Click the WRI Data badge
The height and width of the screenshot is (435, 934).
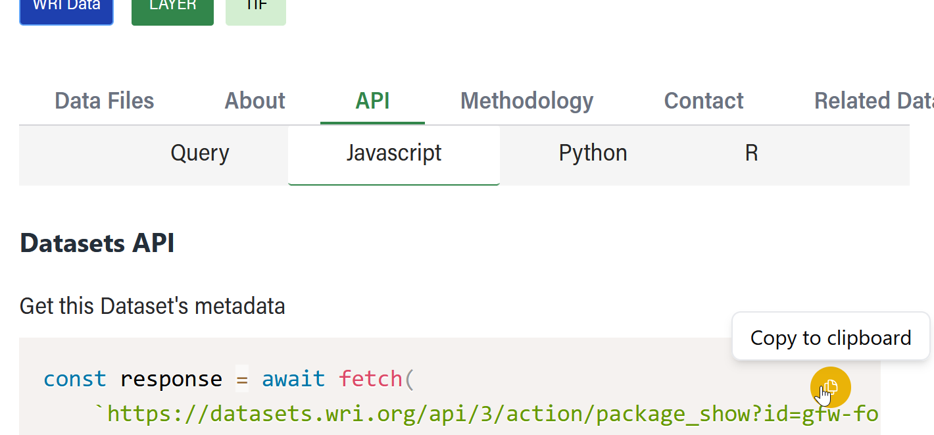coord(66,9)
